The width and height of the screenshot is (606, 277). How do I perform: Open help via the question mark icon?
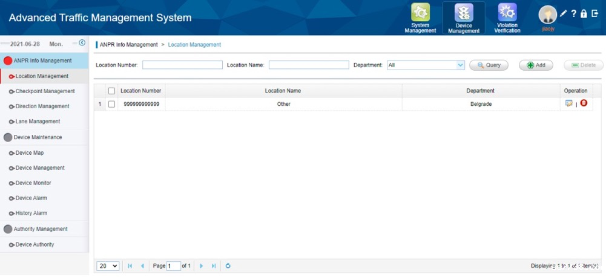pos(573,13)
